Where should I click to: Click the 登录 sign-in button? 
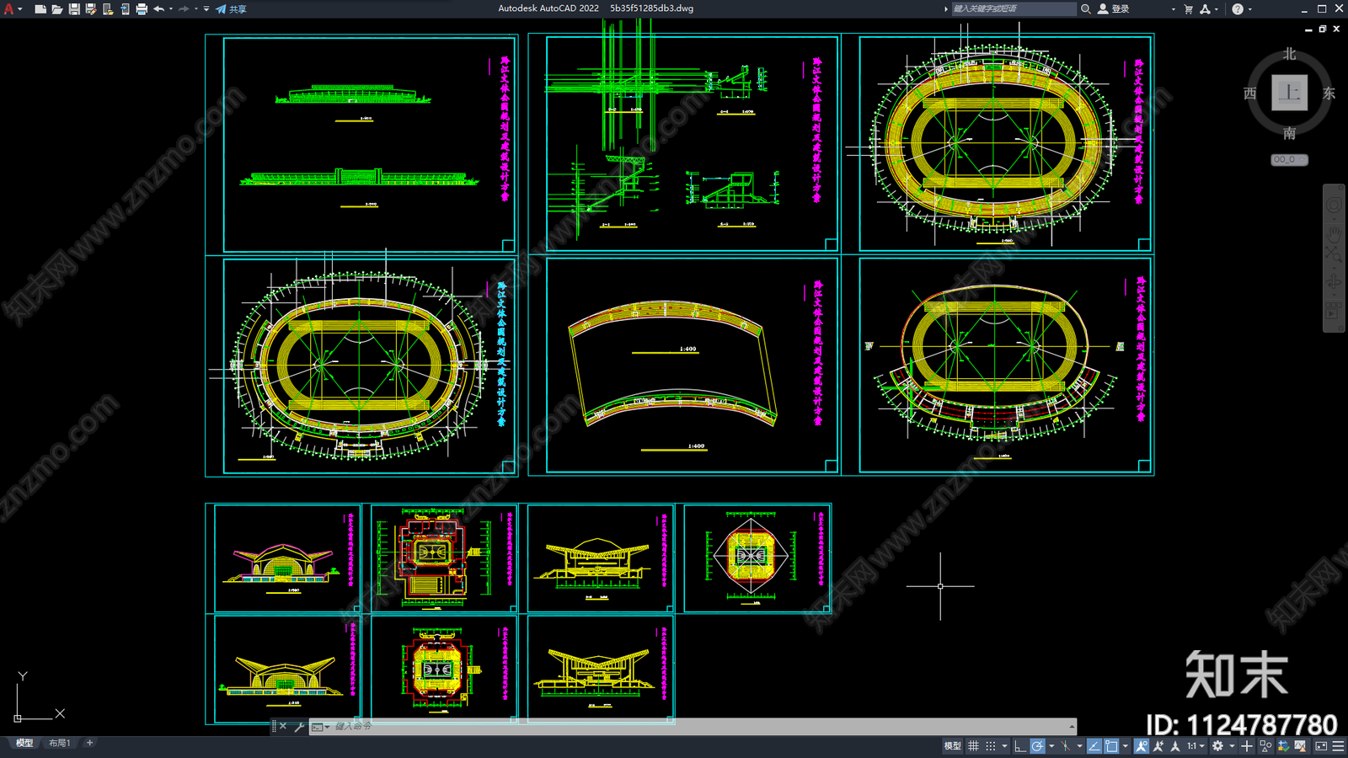tap(1114, 8)
